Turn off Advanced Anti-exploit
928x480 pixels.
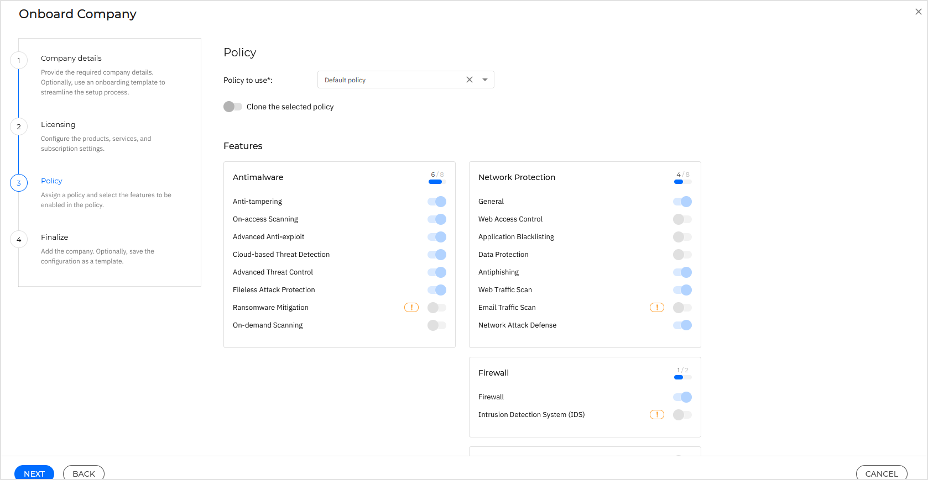pos(437,237)
